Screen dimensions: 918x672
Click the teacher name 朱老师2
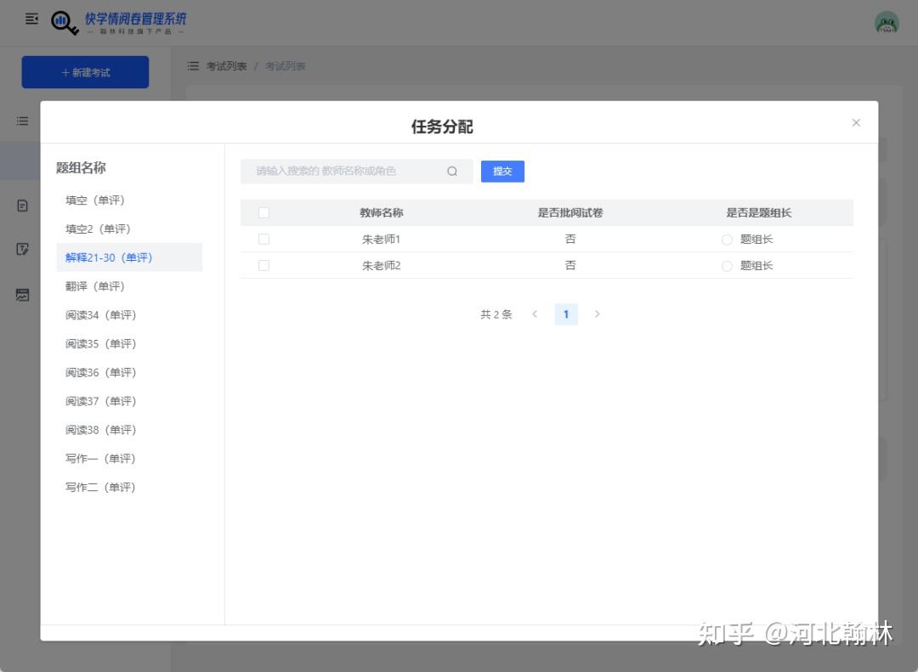(381, 266)
